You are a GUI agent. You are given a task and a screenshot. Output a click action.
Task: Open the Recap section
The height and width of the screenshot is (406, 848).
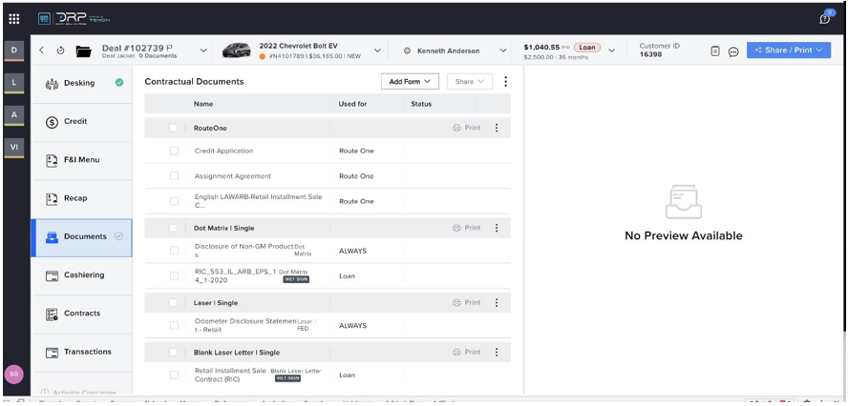(82, 198)
